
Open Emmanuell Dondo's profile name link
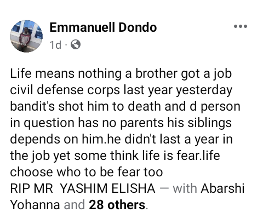pos(103,27)
